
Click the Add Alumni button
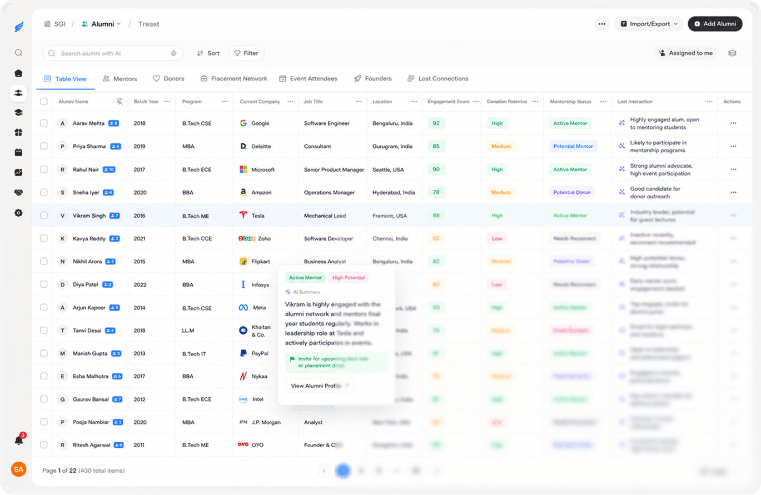(715, 24)
